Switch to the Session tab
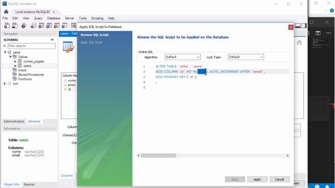 click(x=29, y=184)
